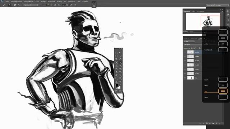Select the Lasso tool

point(116,56)
